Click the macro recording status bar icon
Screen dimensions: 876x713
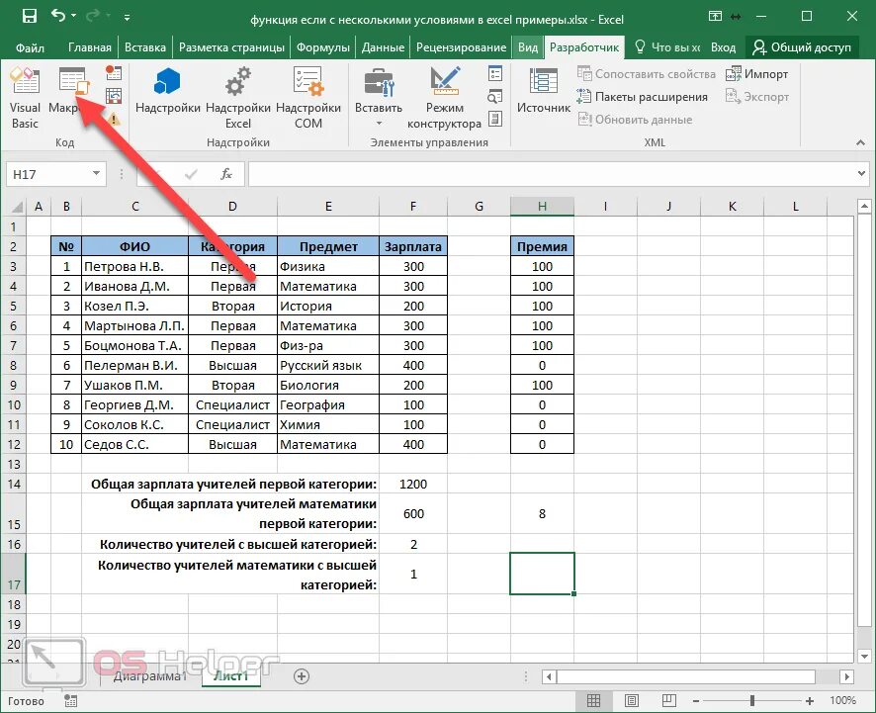click(70, 701)
